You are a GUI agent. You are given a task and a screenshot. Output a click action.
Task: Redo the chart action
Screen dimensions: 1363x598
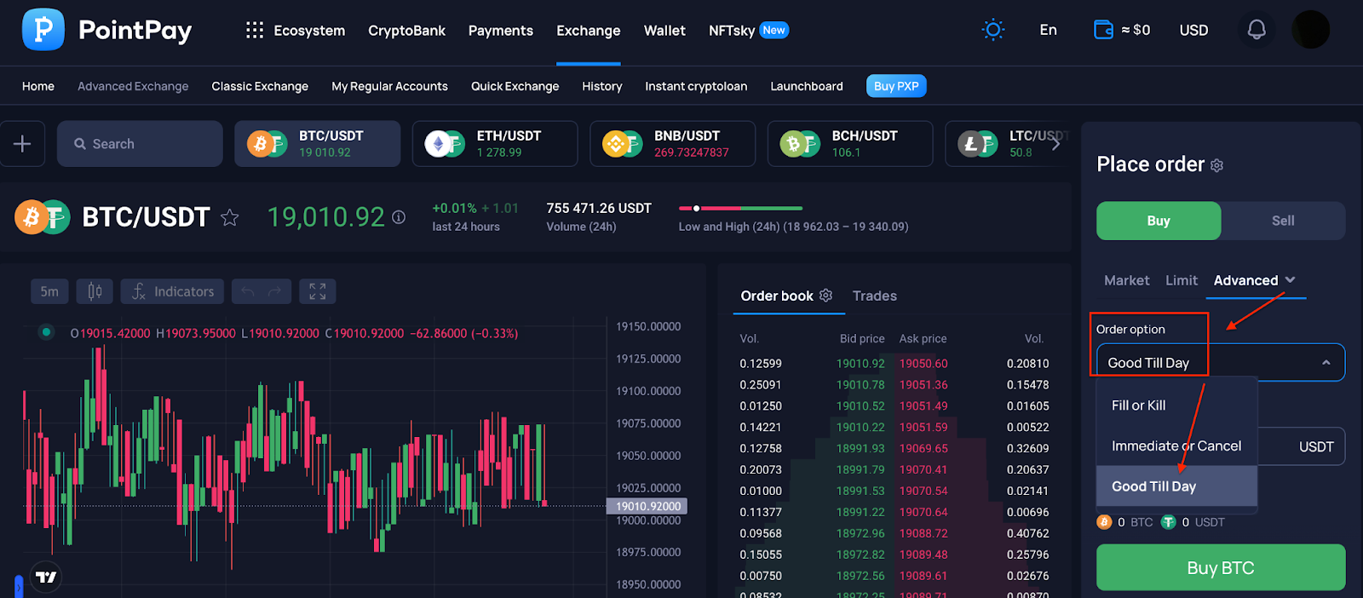[276, 291]
